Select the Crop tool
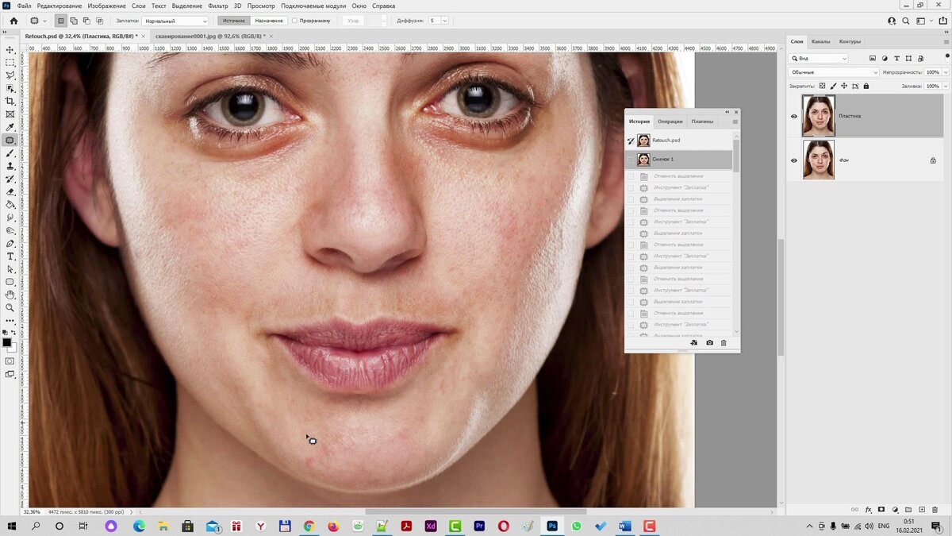The image size is (952, 536). click(x=10, y=101)
